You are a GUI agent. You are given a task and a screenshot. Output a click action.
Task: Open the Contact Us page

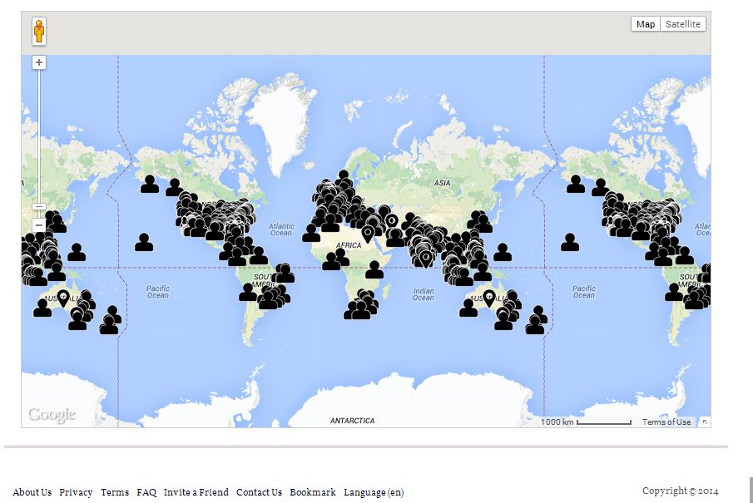tap(259, 492)
